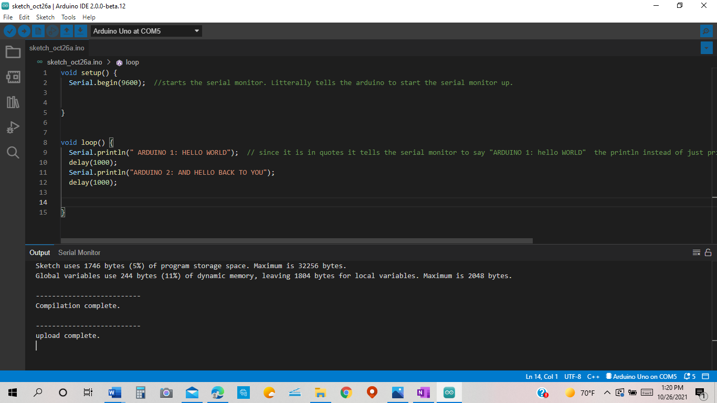Open the blue editor dropdown arrow
The height and width of the screenshot is (403, 717).
[x=707, y=48]
